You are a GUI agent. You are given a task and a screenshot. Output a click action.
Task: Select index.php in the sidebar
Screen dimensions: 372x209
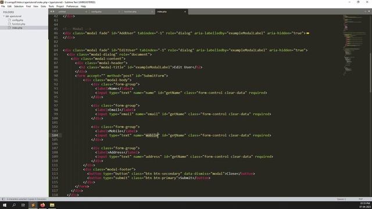(17, 28)
